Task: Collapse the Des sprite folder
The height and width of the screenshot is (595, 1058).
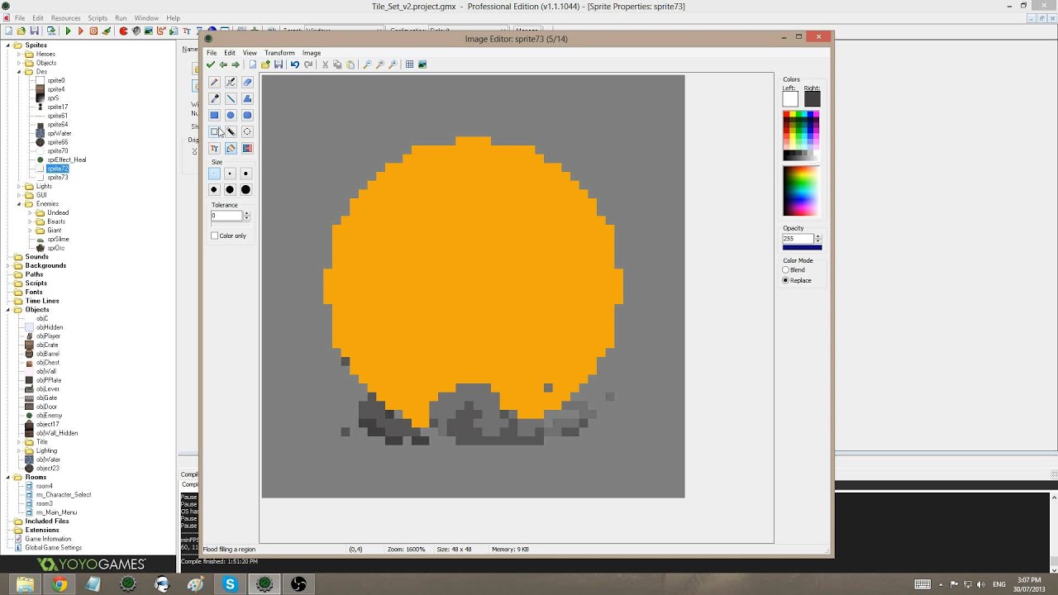Action: 19,72
